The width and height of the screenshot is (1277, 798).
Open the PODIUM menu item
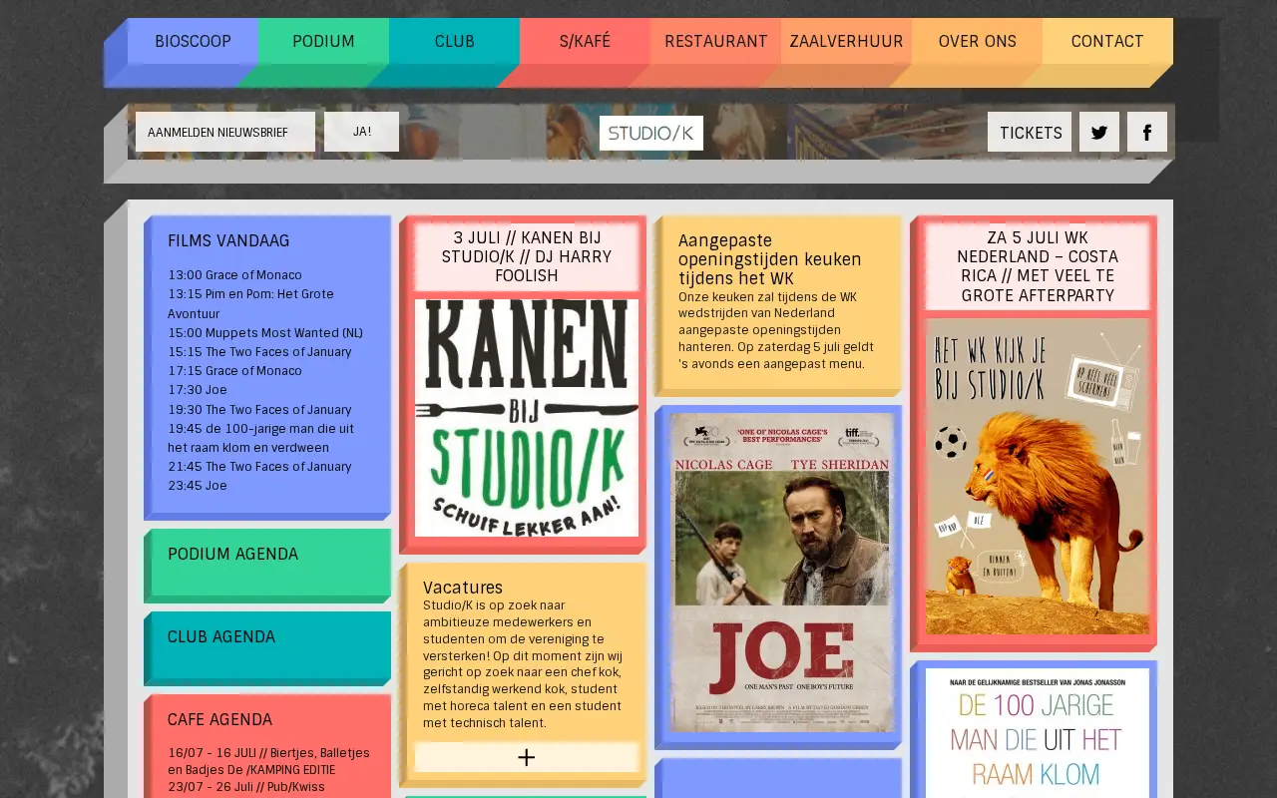pos(323,41)
